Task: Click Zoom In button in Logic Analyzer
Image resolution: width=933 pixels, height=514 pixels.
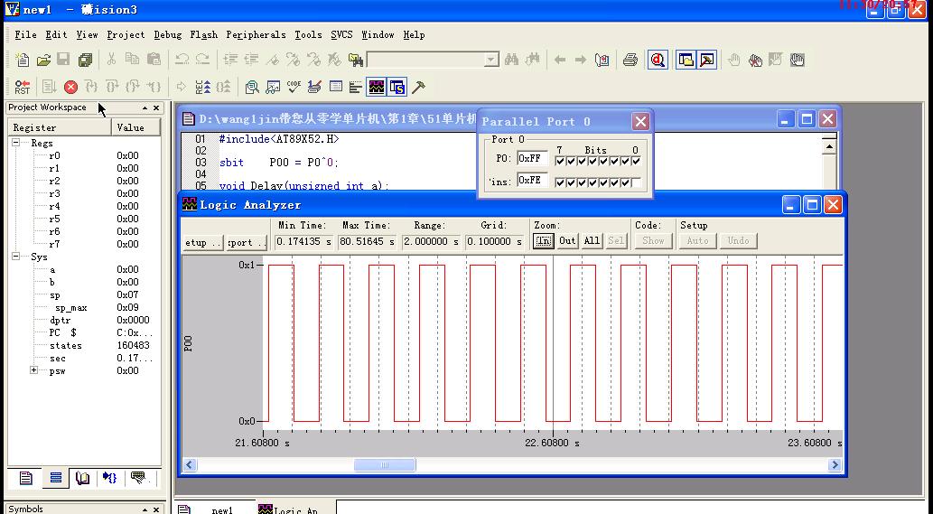Action: pyautogui.click(x=543, y=241)
